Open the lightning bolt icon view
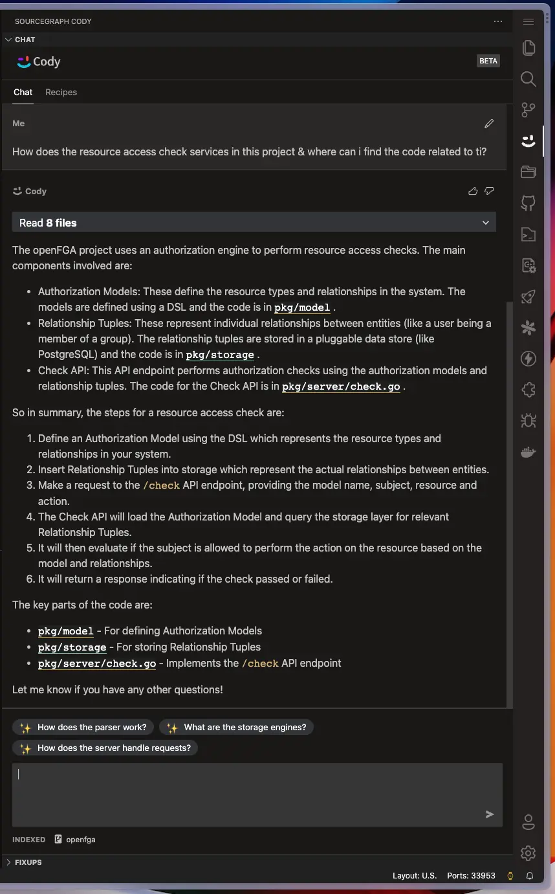This screenshot has width=555, height=894. [528, 359]
